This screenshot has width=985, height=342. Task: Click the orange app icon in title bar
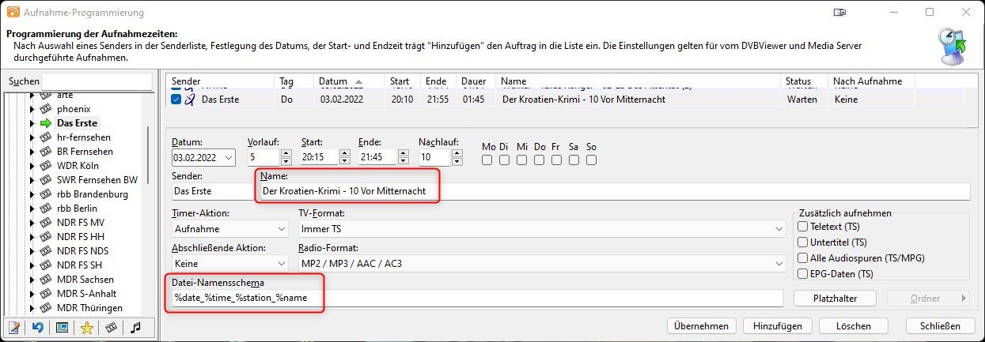(x=13, y=13)
